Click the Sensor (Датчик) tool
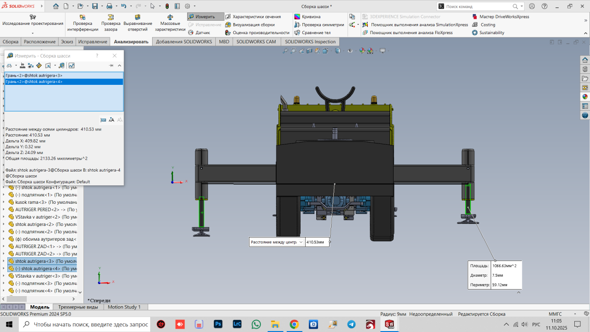The width and height of the screenshot is (590, 332). pyautogui.click(x=199, y=33)
